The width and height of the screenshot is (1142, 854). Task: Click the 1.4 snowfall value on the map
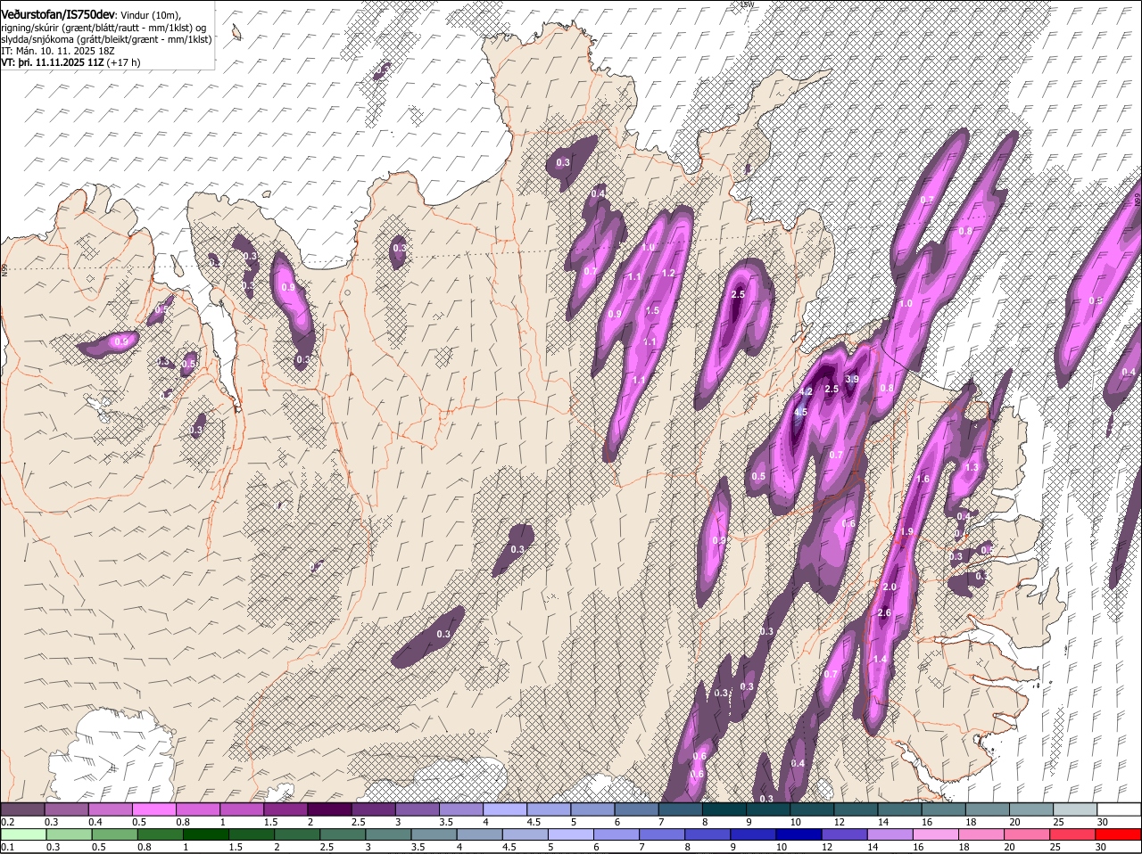(880, 659)
